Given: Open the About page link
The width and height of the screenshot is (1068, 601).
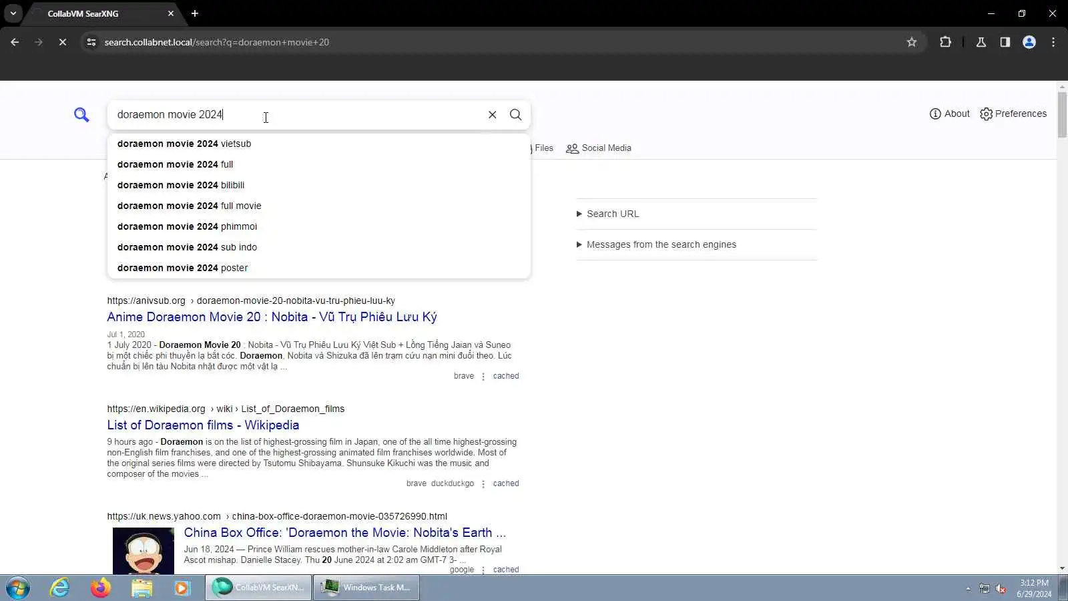Looking at the screenshot, I should (x=949, y=114).
